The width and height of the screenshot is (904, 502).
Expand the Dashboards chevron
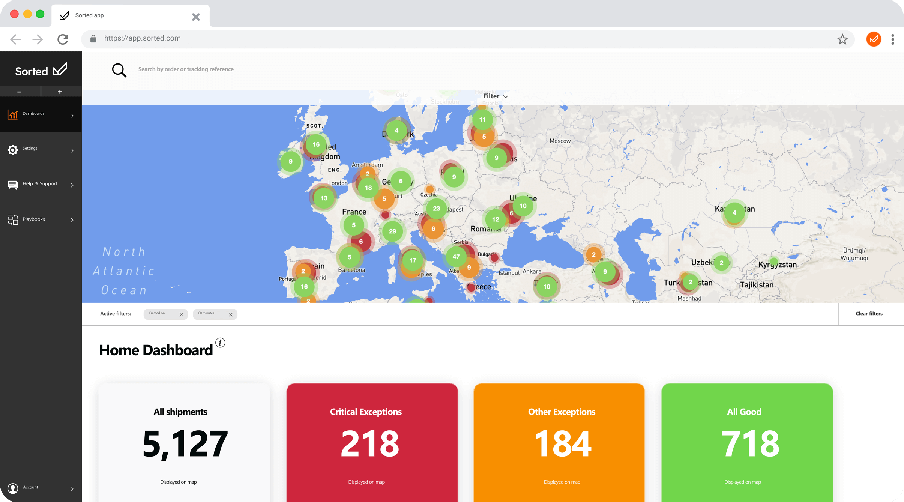pyautogui.click(x=72, y=116)
